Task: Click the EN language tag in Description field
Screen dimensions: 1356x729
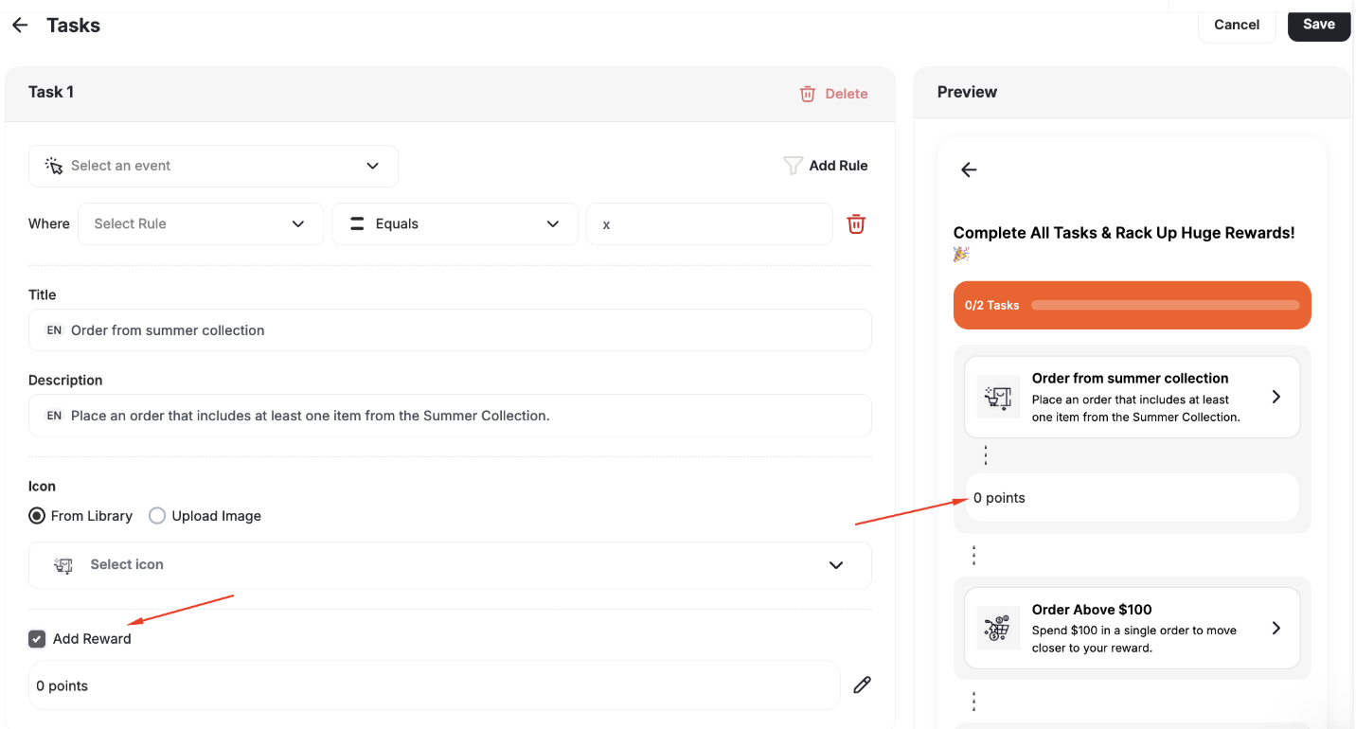Action: (x=54, y=416)
